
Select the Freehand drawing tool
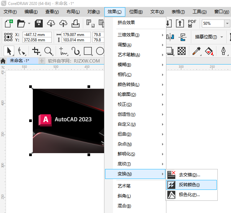63,51
